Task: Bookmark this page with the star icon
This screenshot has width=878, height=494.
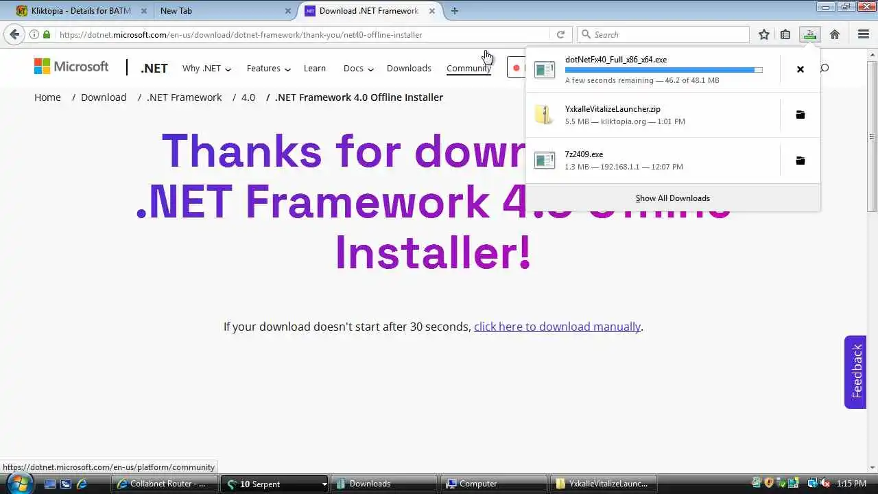Action: 764,34
